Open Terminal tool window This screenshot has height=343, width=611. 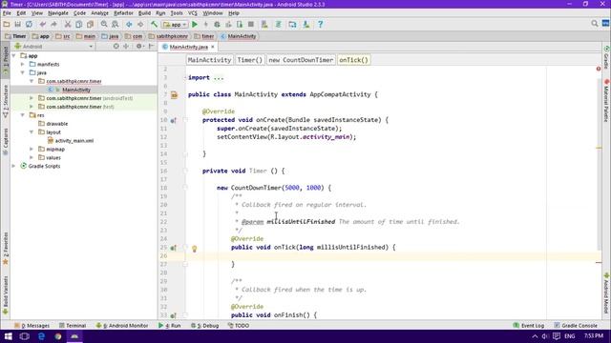point(73,326)
